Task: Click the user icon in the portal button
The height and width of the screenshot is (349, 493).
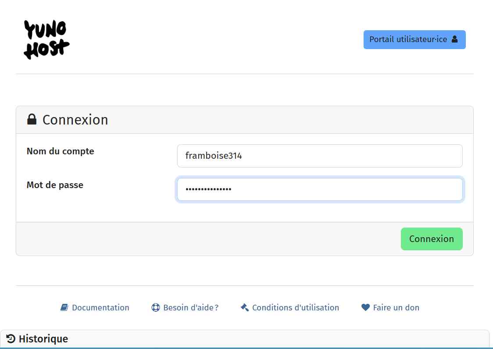Action: 454,39
